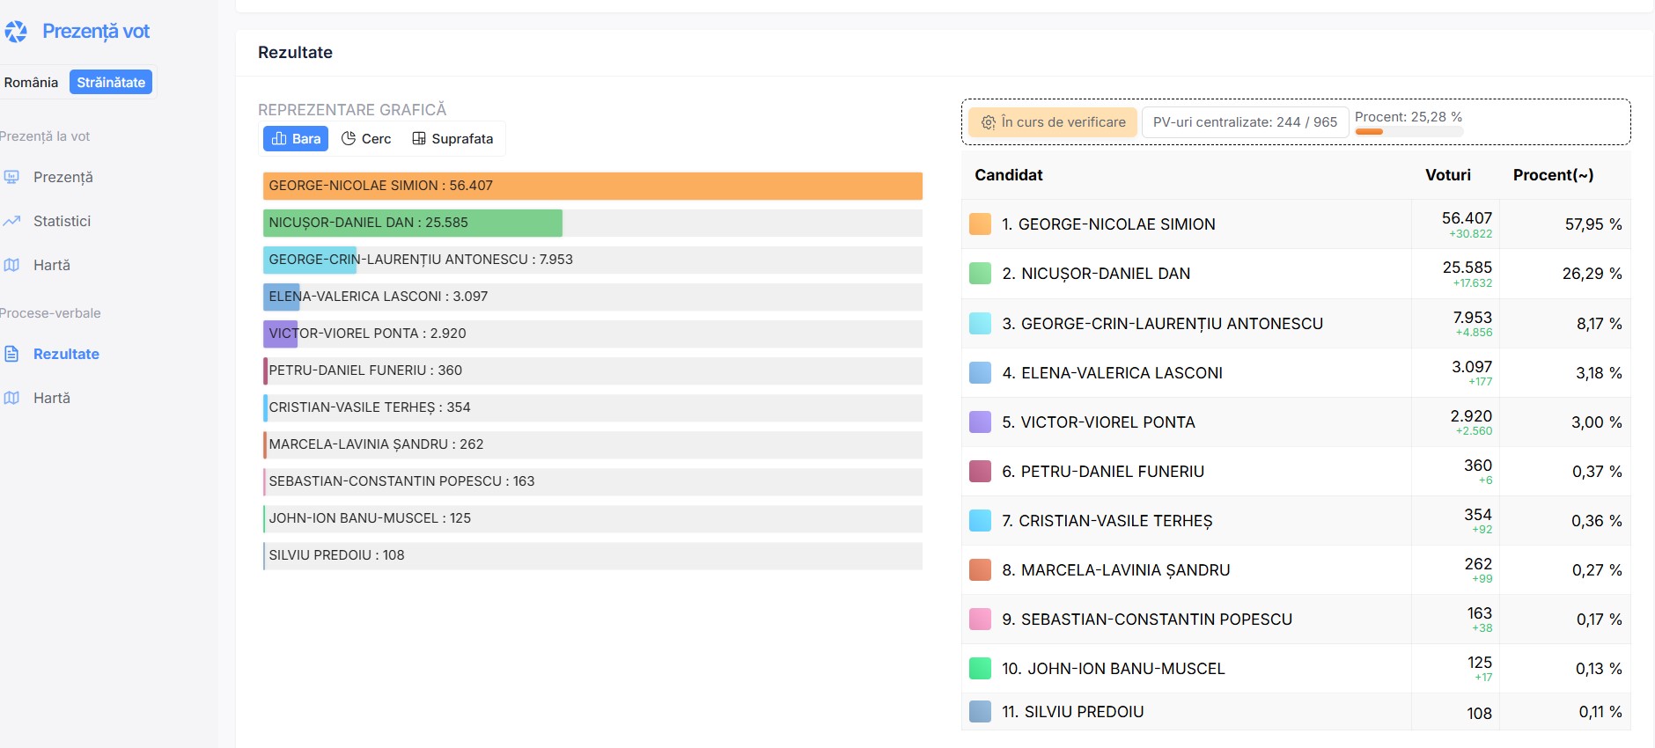The width and height of the screenshot is (1655, 748).
Task: Click the Nicușor-Daniel Dan green chart bar
Action: click(x=412, y=223)
